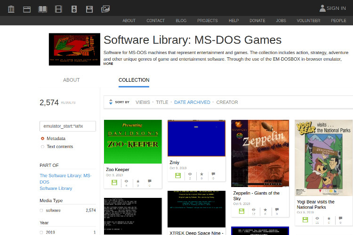Open the Zoo Keeper green thumbnail

tap(133, 141)
